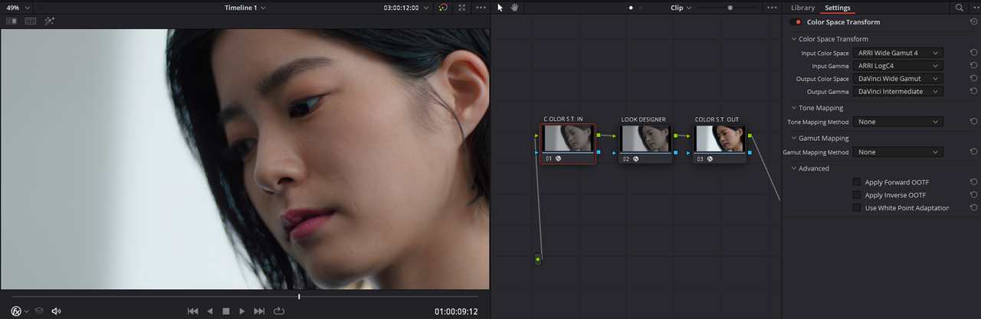Mute audio with the speaker icon
The width and height of the screenshot is (981, 319).
pos(56,311)
